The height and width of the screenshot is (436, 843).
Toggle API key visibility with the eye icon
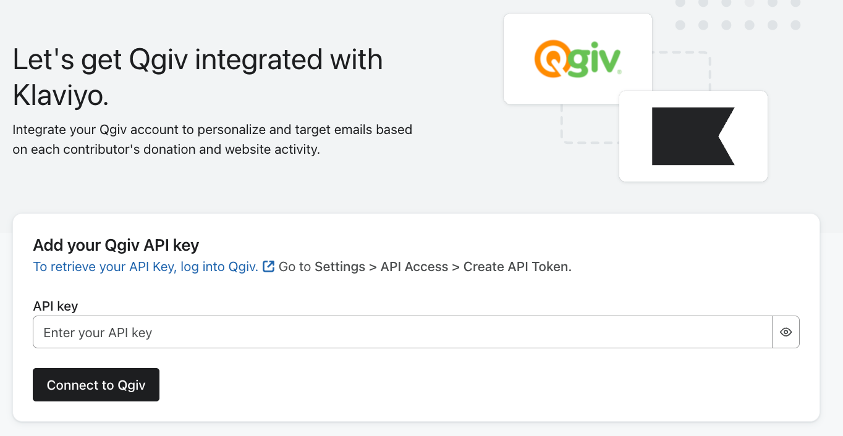(x=786, y=332)
